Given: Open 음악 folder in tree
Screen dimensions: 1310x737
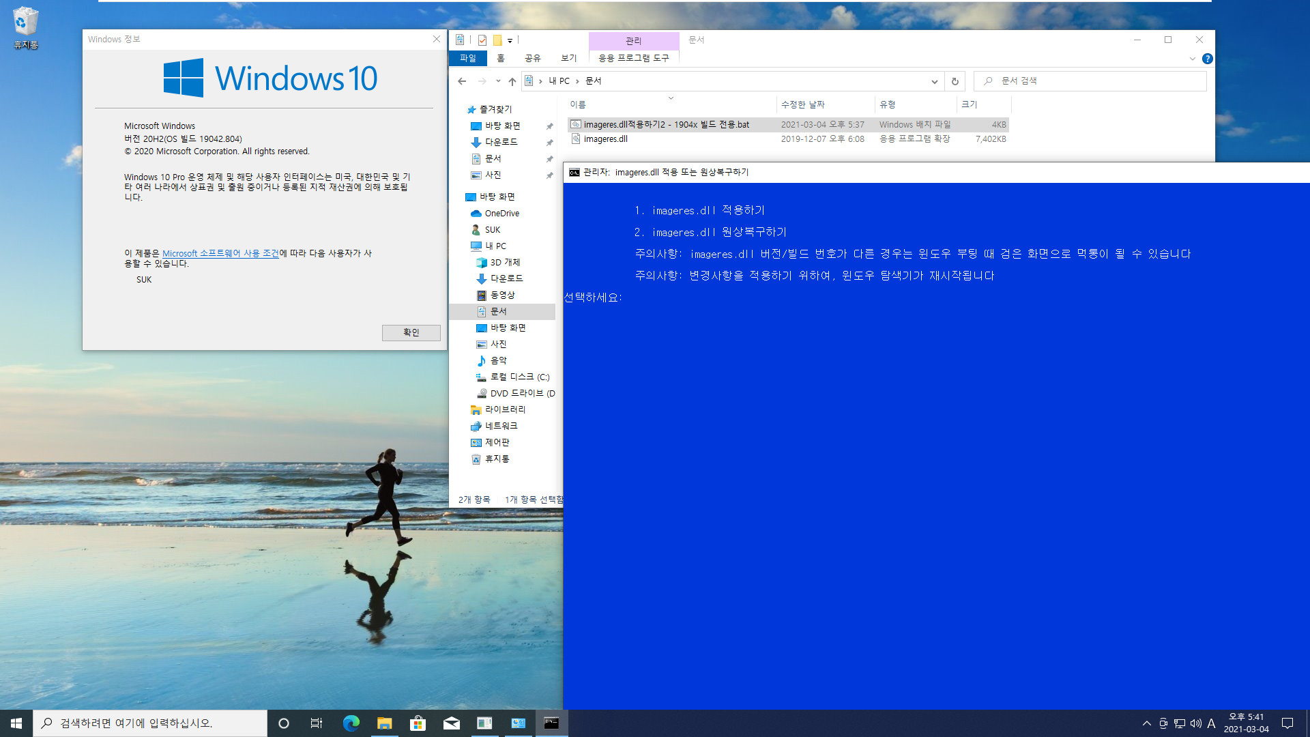Looking at the screenshot, I should point(498,361).
